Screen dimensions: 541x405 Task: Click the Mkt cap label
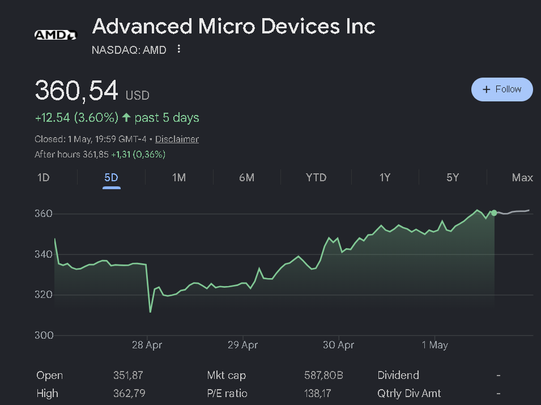pos(227,376)
